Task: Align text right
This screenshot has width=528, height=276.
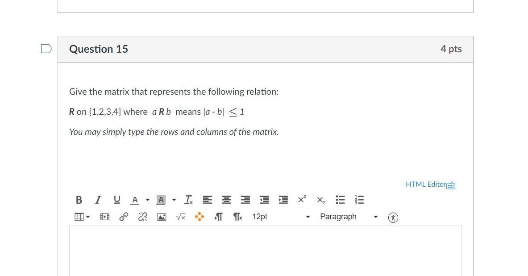Action: 245,200
